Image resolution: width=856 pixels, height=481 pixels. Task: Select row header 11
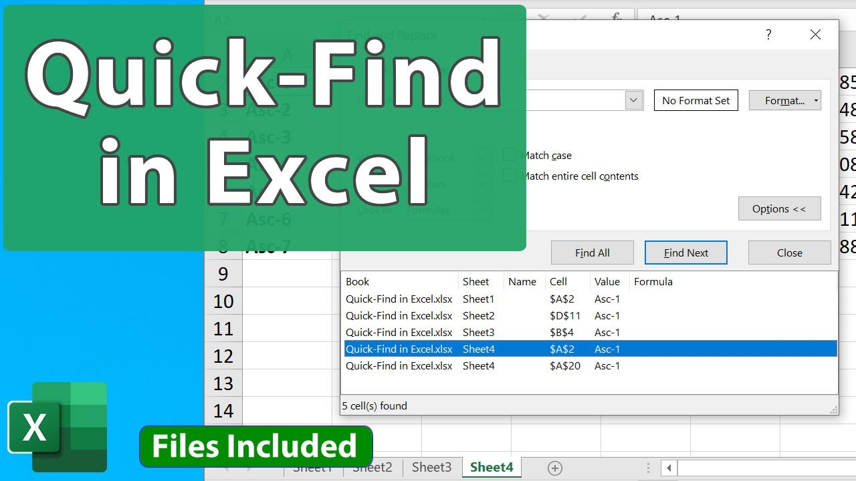223,328
